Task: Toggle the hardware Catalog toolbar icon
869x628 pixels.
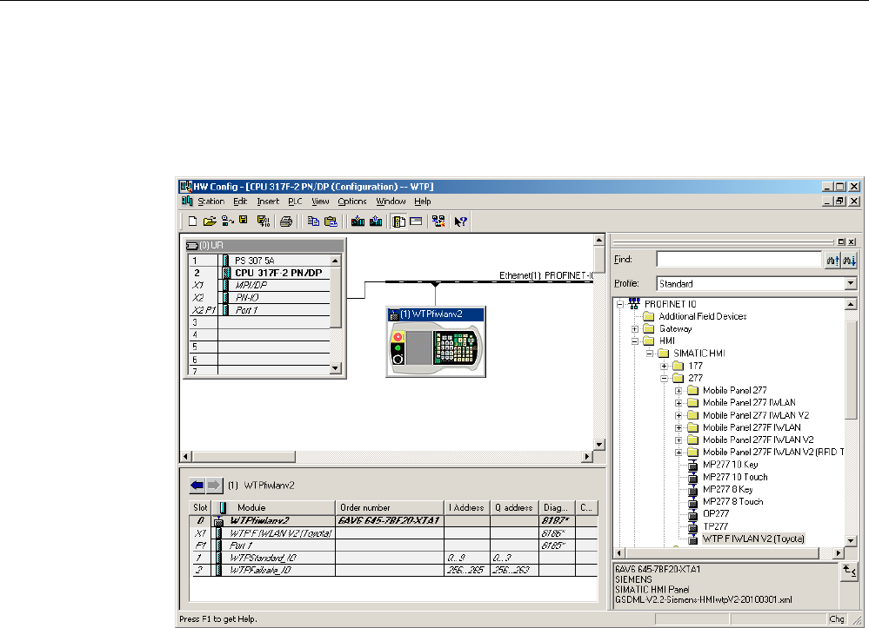Action: tap(398, 221)
